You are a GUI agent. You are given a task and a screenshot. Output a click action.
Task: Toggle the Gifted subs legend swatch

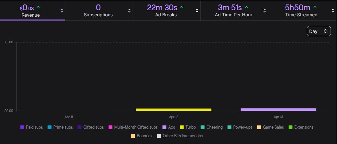coord(79,127)
